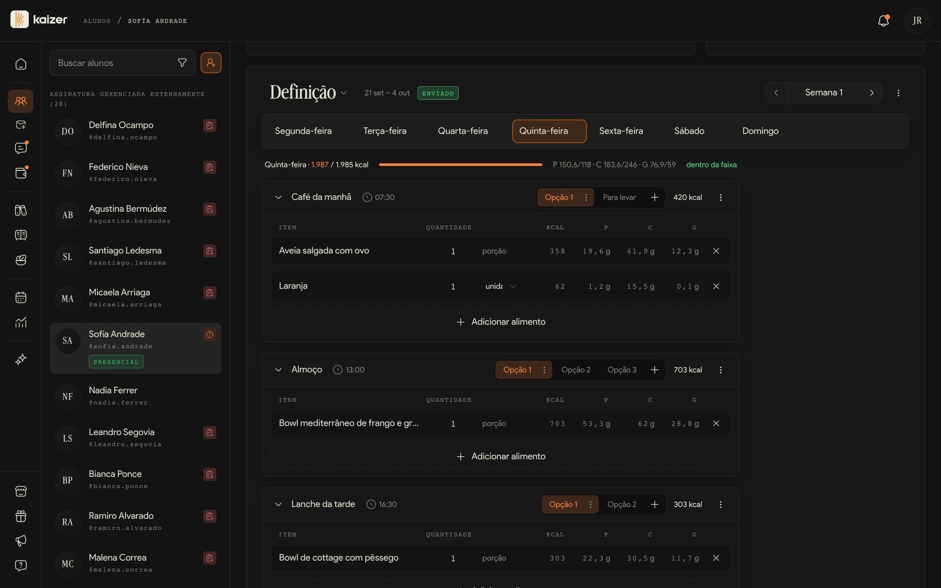
Task: Open the chat messages sidebar icon
Action: [21, 148]
